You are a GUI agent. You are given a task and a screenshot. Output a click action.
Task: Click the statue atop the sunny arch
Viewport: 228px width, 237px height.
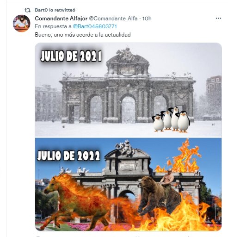click(126, 148)
